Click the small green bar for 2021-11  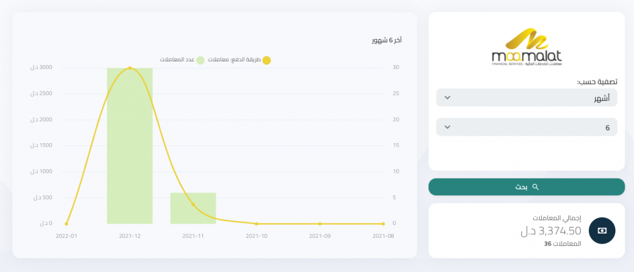click(x=193, y=209)
